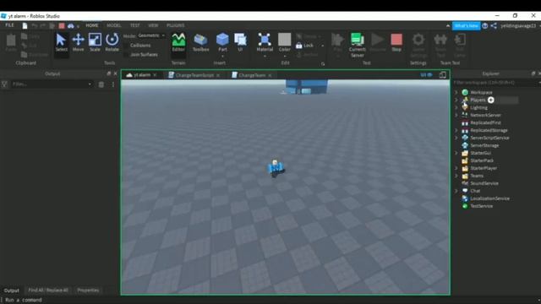This screenshot has height=304, width=541.
Task: Expand the StarterGui node
Action: tap(456, 153)
